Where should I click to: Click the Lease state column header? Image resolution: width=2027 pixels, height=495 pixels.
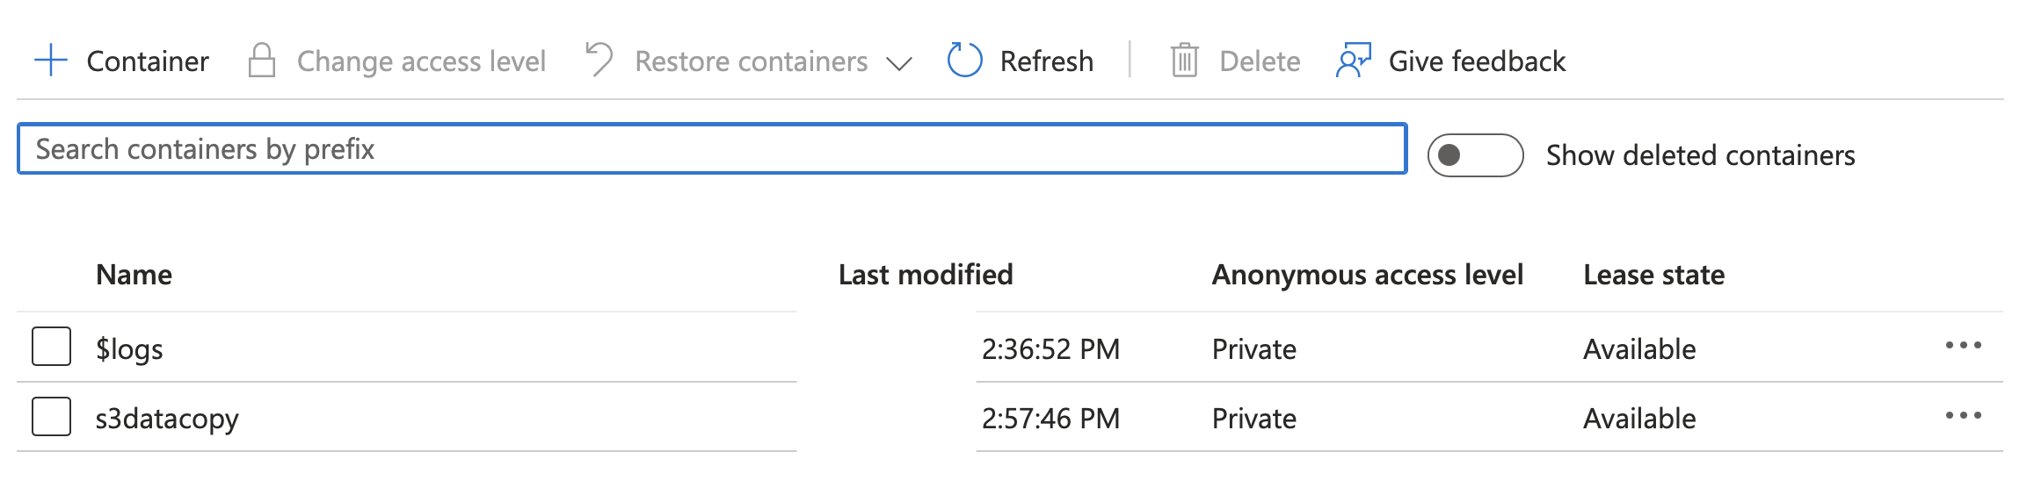click(x=1653, y=275)
